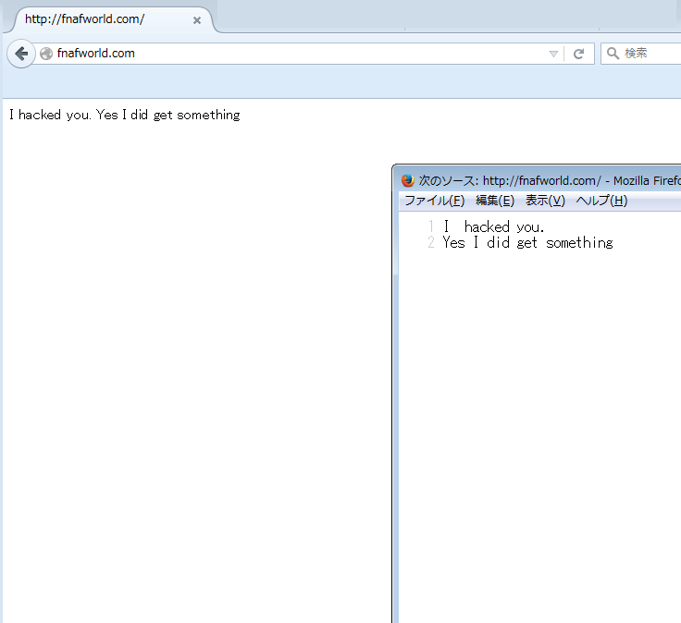Open the 編集(E) menu
Viewport: 681px width, 623px height.
(494, 201)
